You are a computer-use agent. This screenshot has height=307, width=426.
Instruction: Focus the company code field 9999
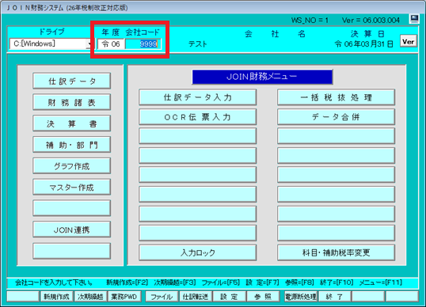point(143,44)
